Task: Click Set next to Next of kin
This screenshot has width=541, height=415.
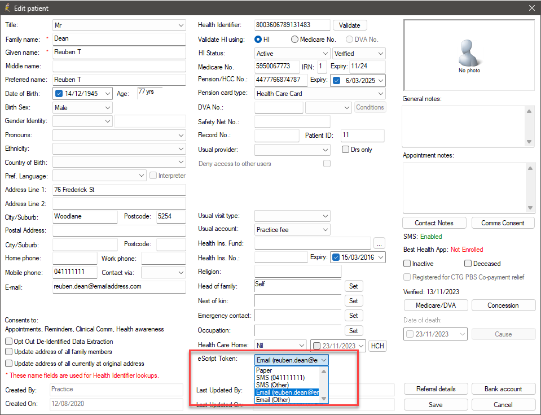Action: point(354,301)
